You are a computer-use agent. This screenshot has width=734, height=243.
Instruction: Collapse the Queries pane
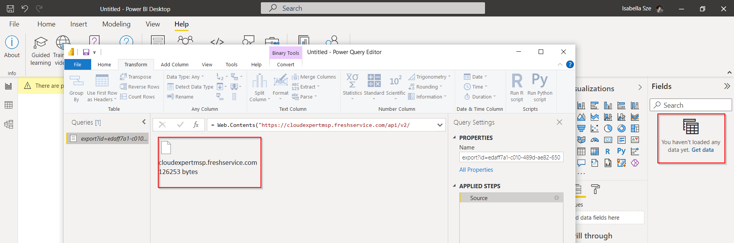pyautogui.click(x=144, y=122)
